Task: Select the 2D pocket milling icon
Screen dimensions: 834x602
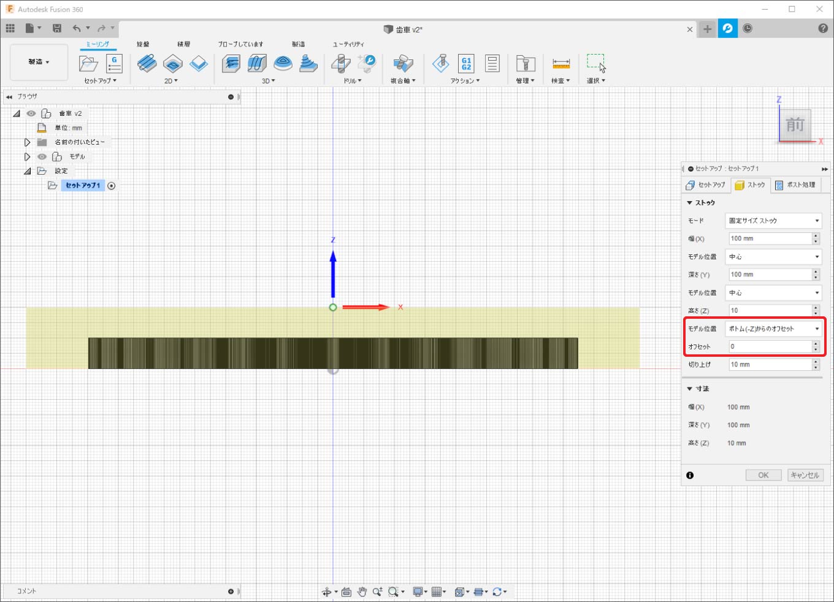Action: (173, 63)
